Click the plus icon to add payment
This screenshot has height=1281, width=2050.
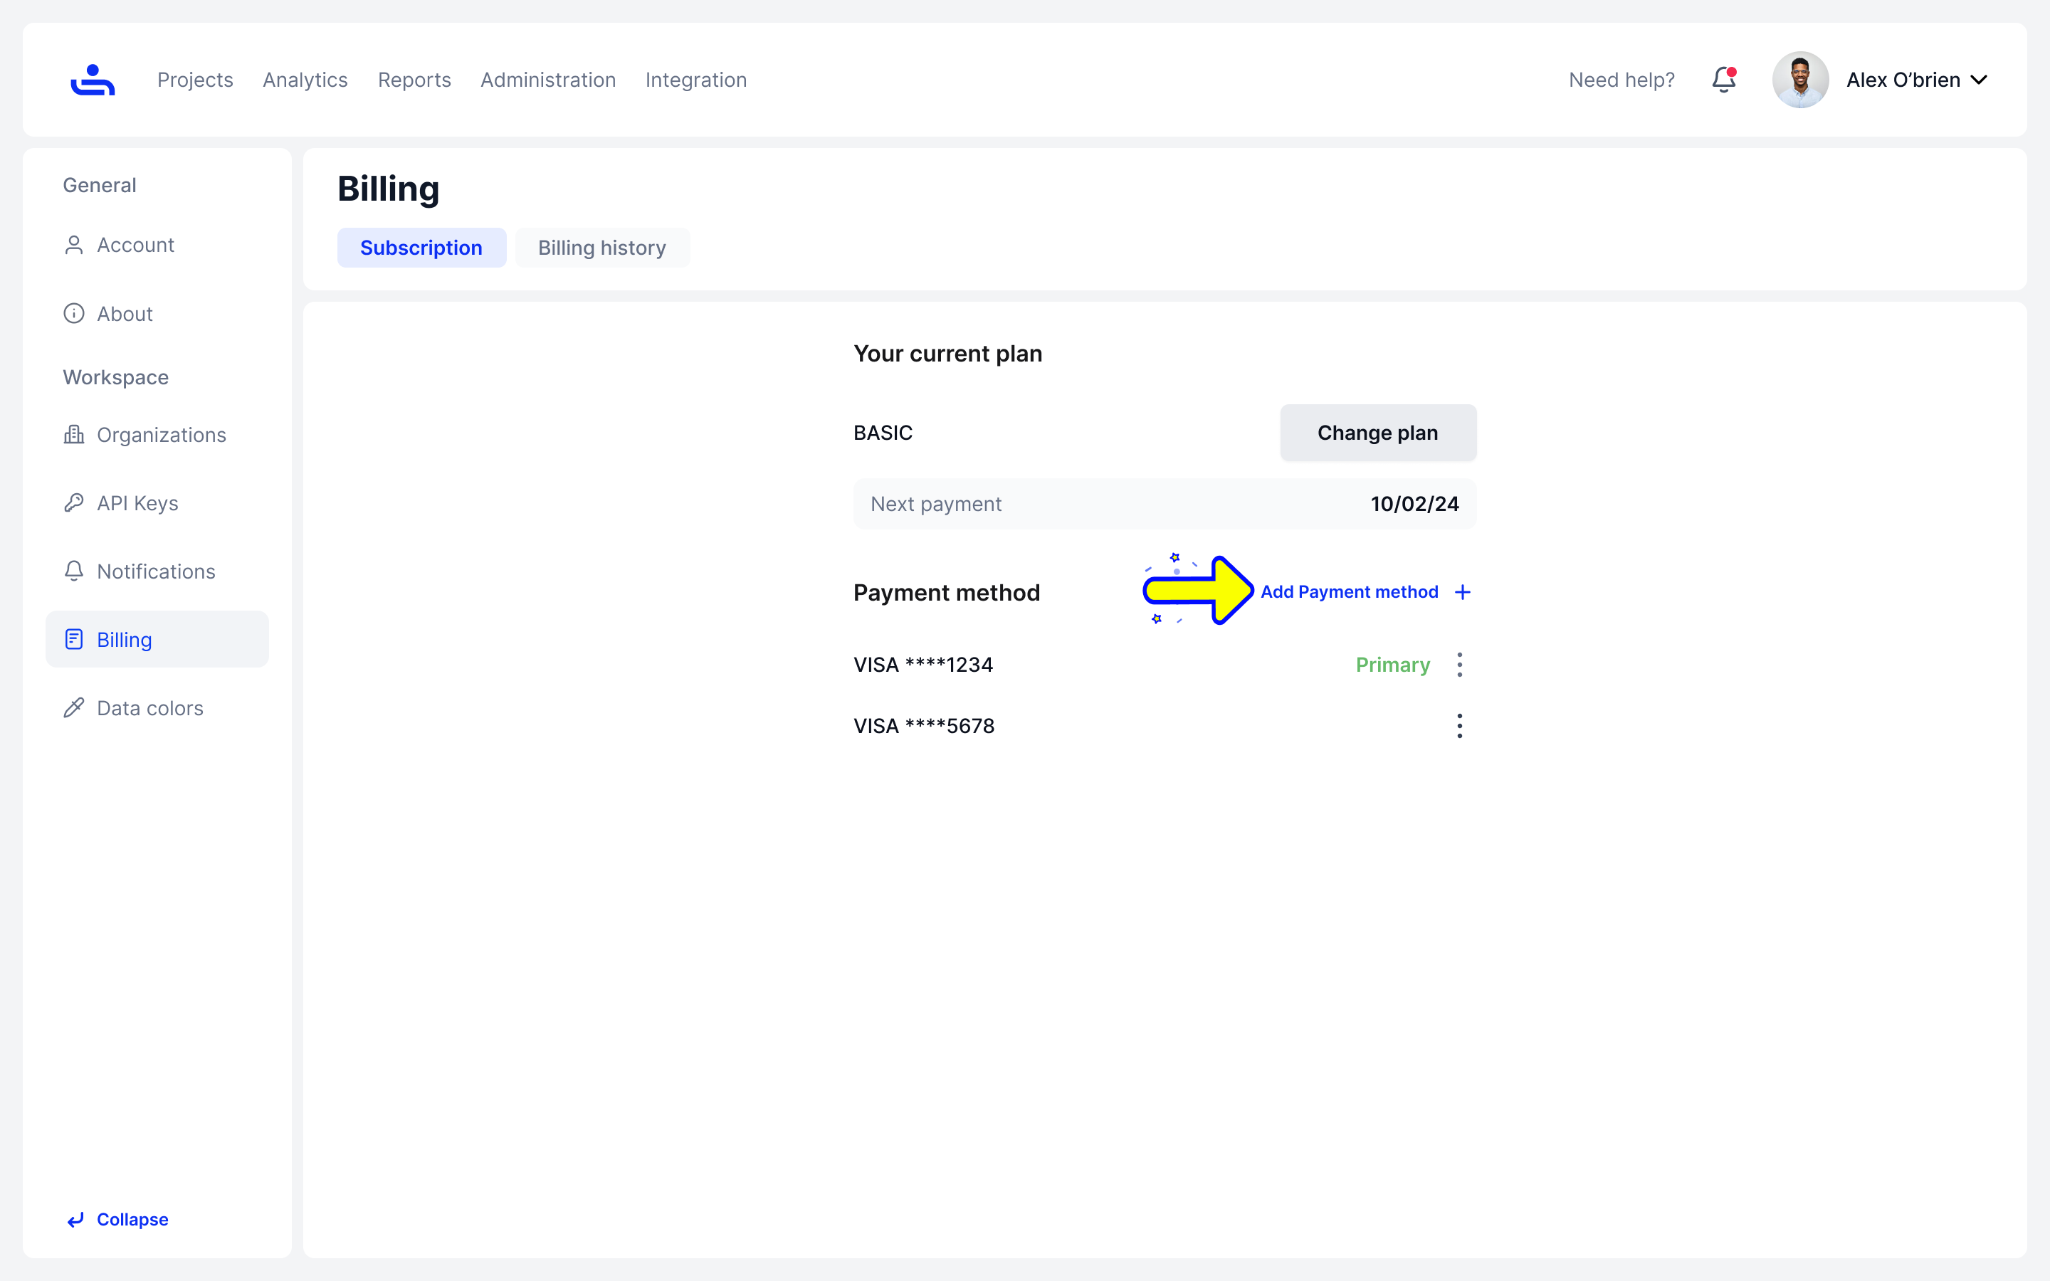click(1462, 592)
